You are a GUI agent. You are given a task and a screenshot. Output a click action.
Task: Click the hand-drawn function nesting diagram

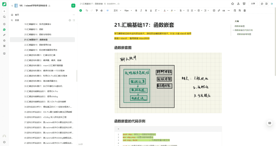click(168, 83)
